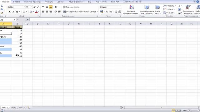Viewport: 200px width, 112px height.
Task: Switch to the Рецензирование tab
Action: [x=76, y=2]
